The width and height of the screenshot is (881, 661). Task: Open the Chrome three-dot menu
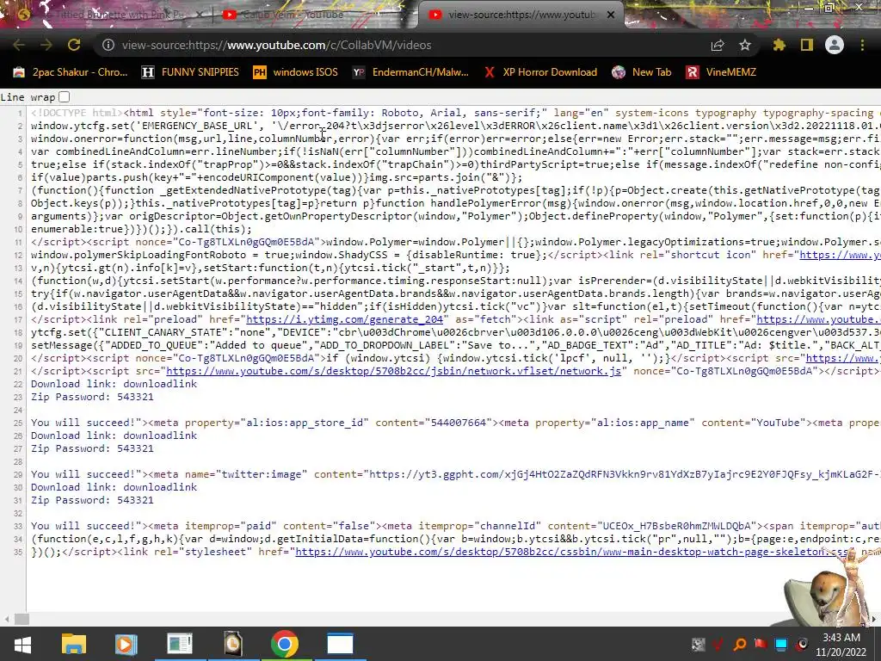(x=862, y=45)
